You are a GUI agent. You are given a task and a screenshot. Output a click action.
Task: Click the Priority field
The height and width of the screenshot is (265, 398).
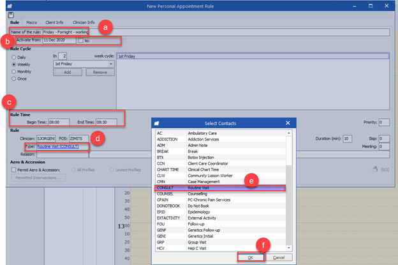[384, 122]
